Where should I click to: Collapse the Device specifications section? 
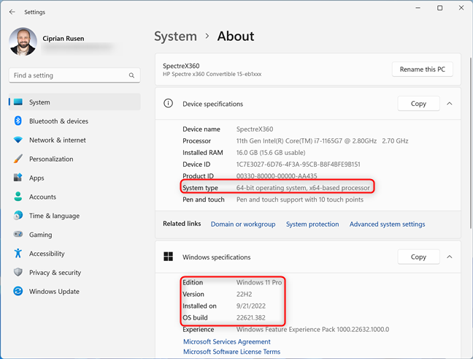(x=450, y=104)
